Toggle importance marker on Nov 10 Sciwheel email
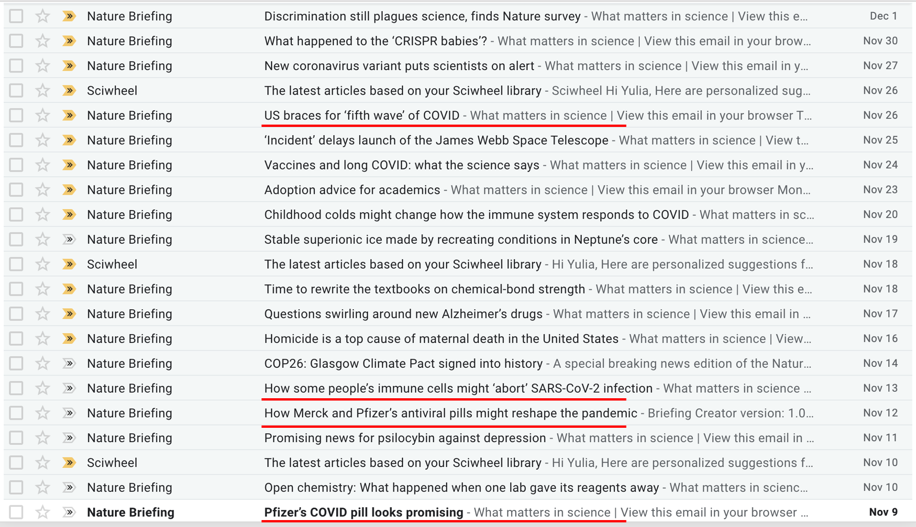 click(69, 462)
